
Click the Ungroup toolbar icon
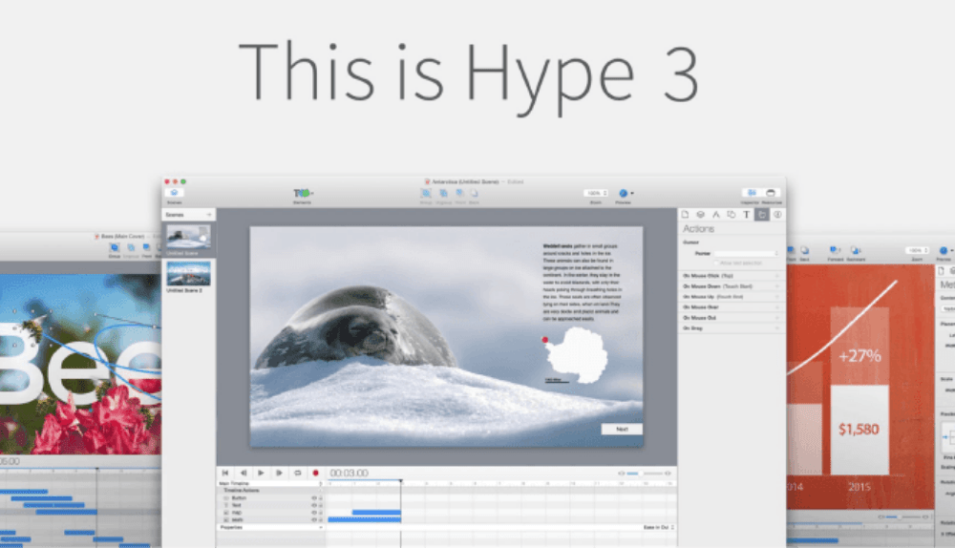click(x=443, y=193)
